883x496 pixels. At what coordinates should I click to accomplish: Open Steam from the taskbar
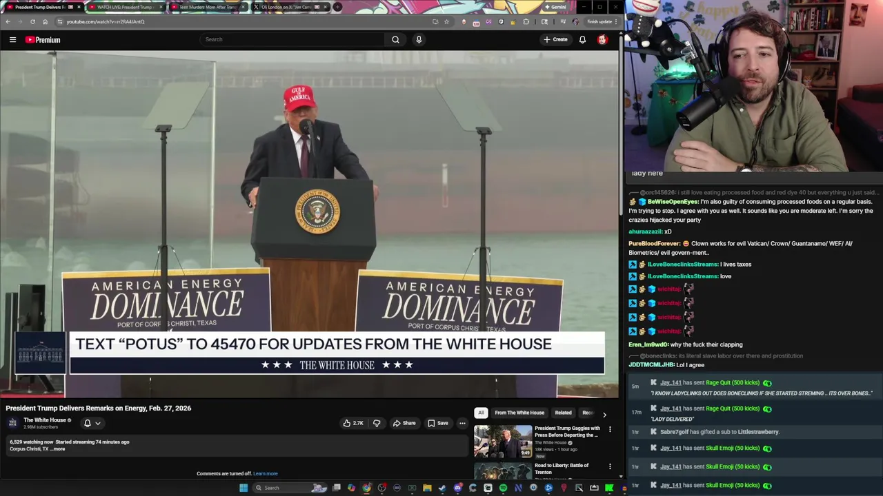point(442,488)
